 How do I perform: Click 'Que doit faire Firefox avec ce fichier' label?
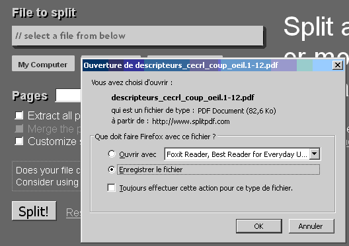(155, 137)
